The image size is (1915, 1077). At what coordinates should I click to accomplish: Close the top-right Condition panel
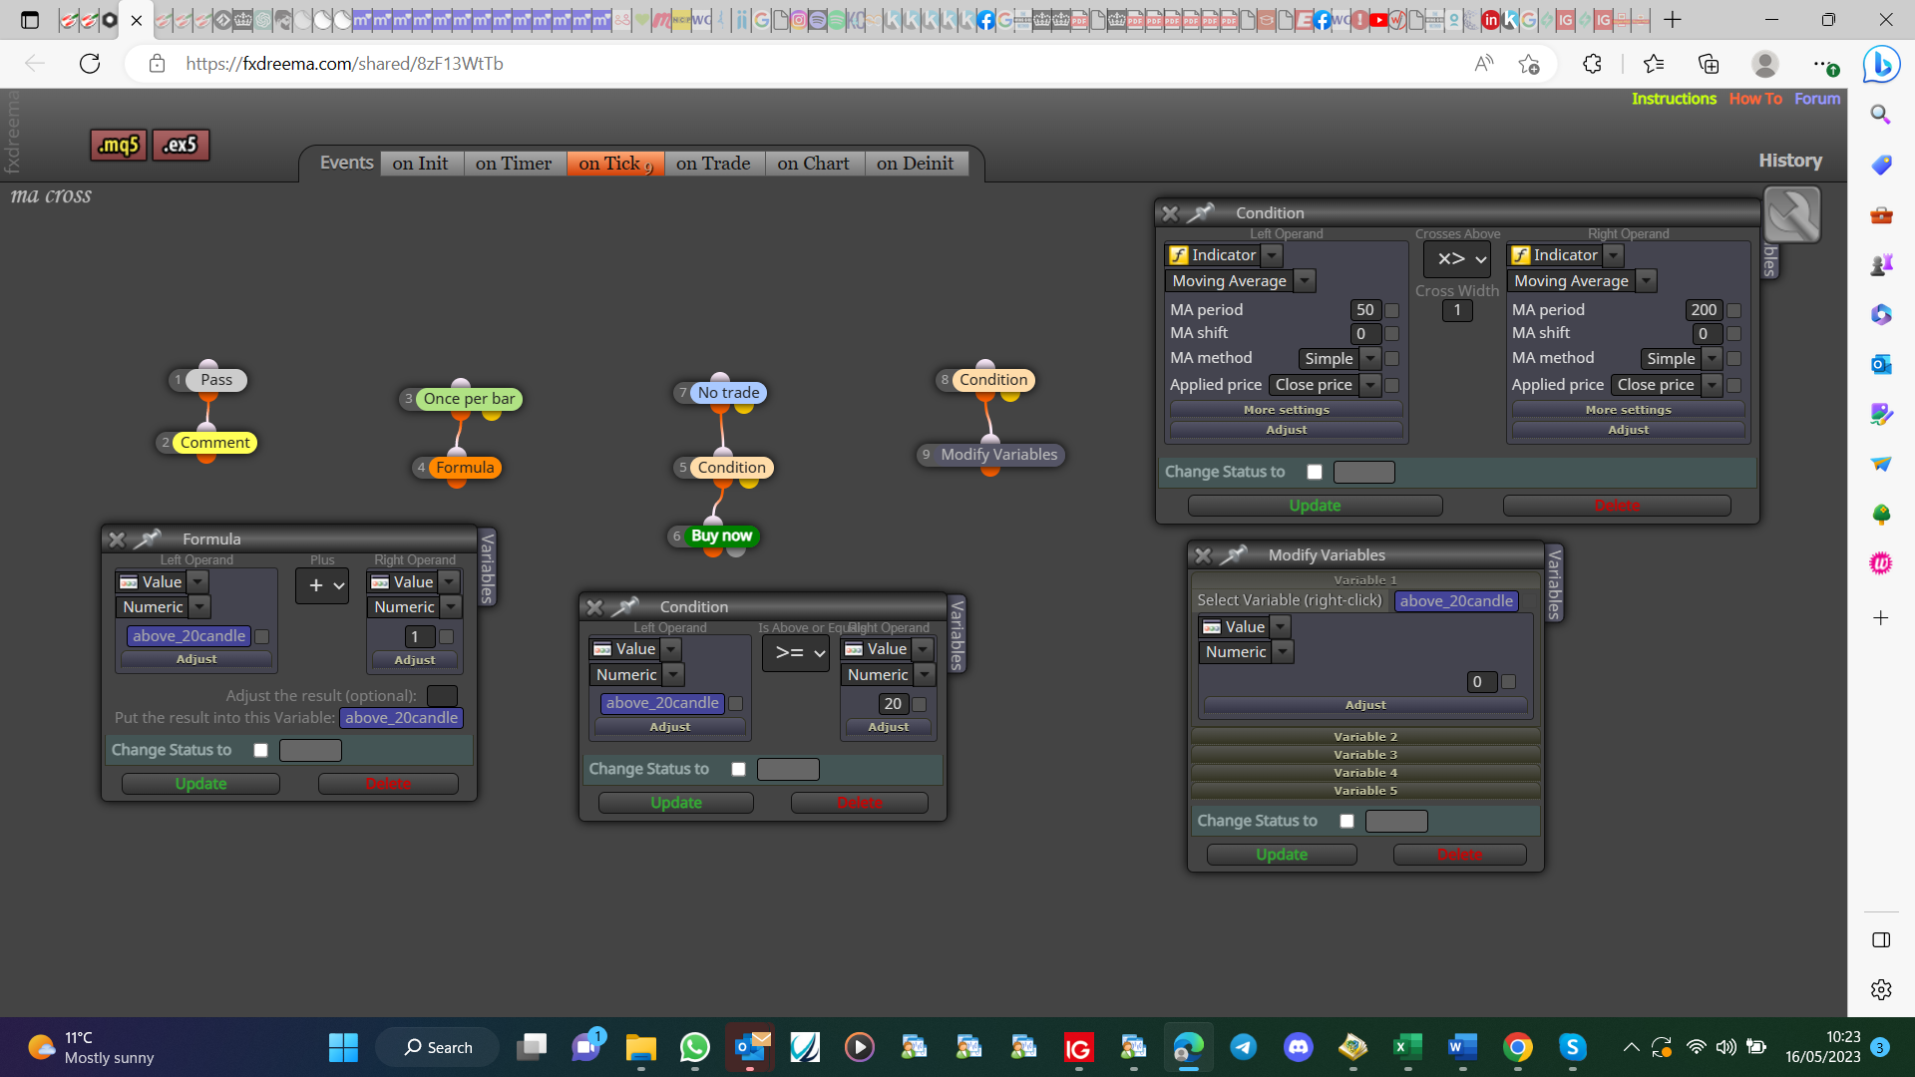click(x=1170, y=213)
